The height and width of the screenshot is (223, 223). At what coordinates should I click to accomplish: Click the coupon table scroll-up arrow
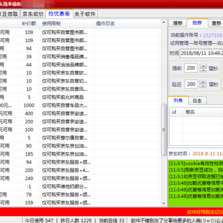[164, 22]
